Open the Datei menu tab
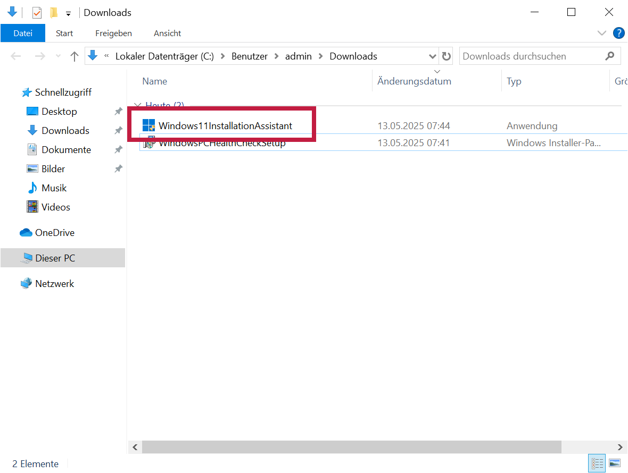Viewport: 628px width, 473px height. click(23, 33)
